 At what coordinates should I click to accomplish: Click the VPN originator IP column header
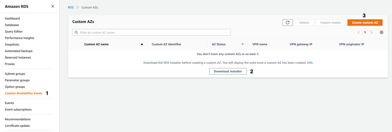tap(351, 44)
